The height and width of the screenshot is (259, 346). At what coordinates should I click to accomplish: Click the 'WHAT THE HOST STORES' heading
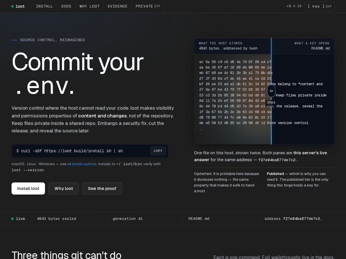click(x=221, y=43)
